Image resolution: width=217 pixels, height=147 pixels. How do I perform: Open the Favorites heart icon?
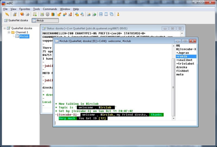22,14
